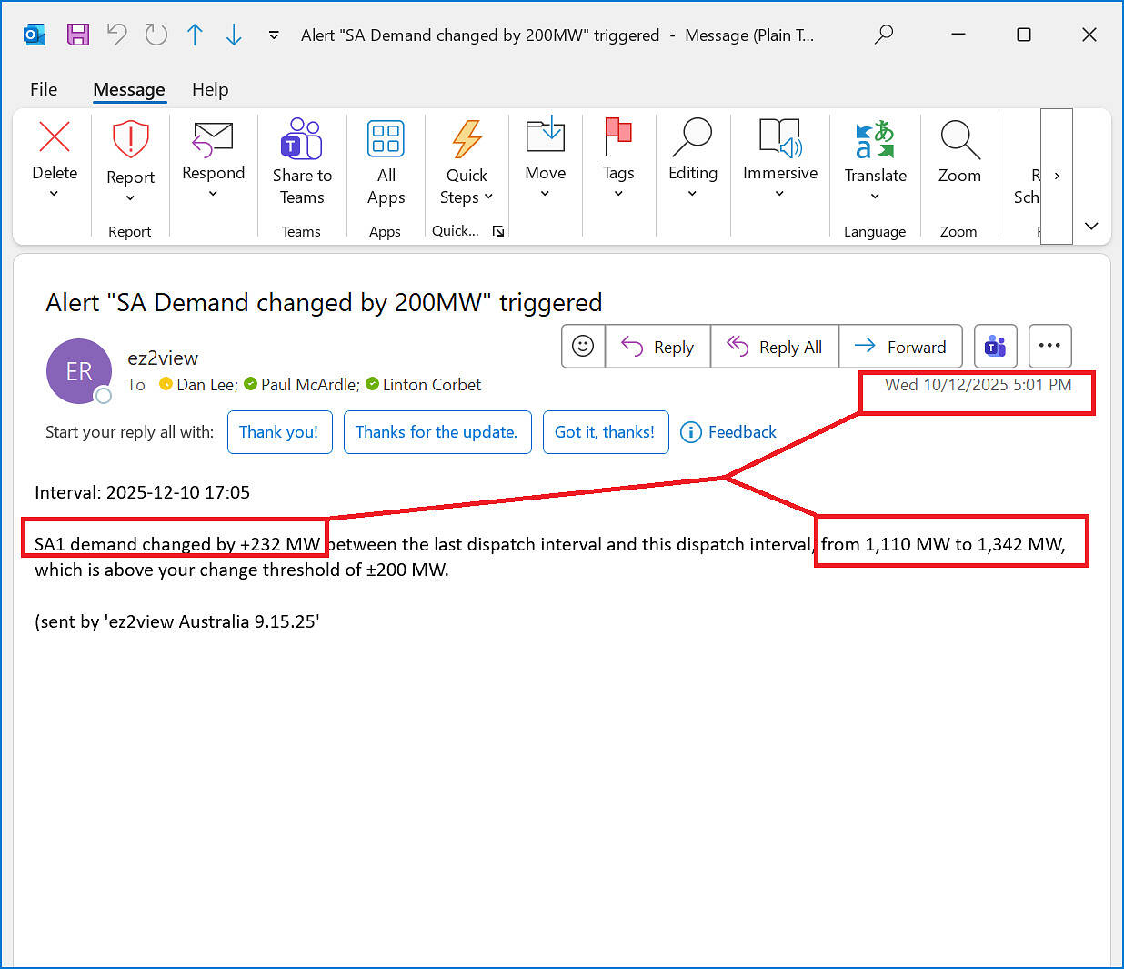
Task: Expand the Delete dropdown arrow
Action: 54,194
